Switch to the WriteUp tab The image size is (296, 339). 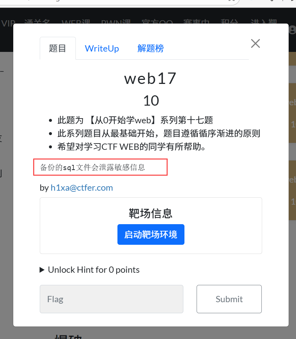[102, 49]
